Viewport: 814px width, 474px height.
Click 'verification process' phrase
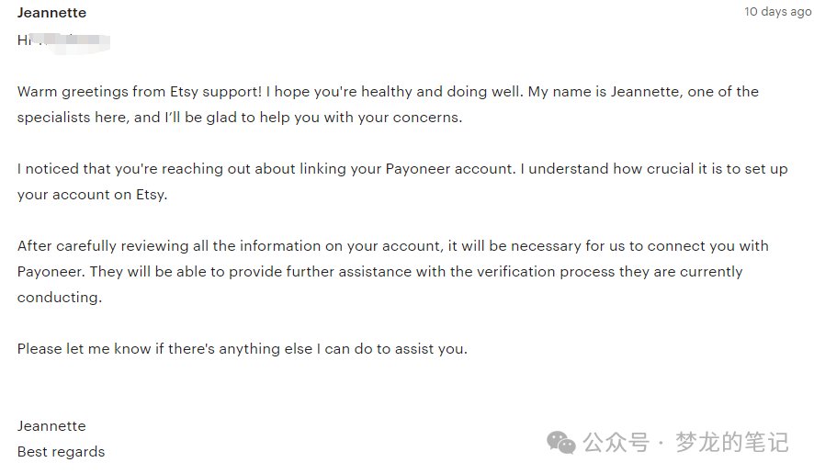[546, 272]
